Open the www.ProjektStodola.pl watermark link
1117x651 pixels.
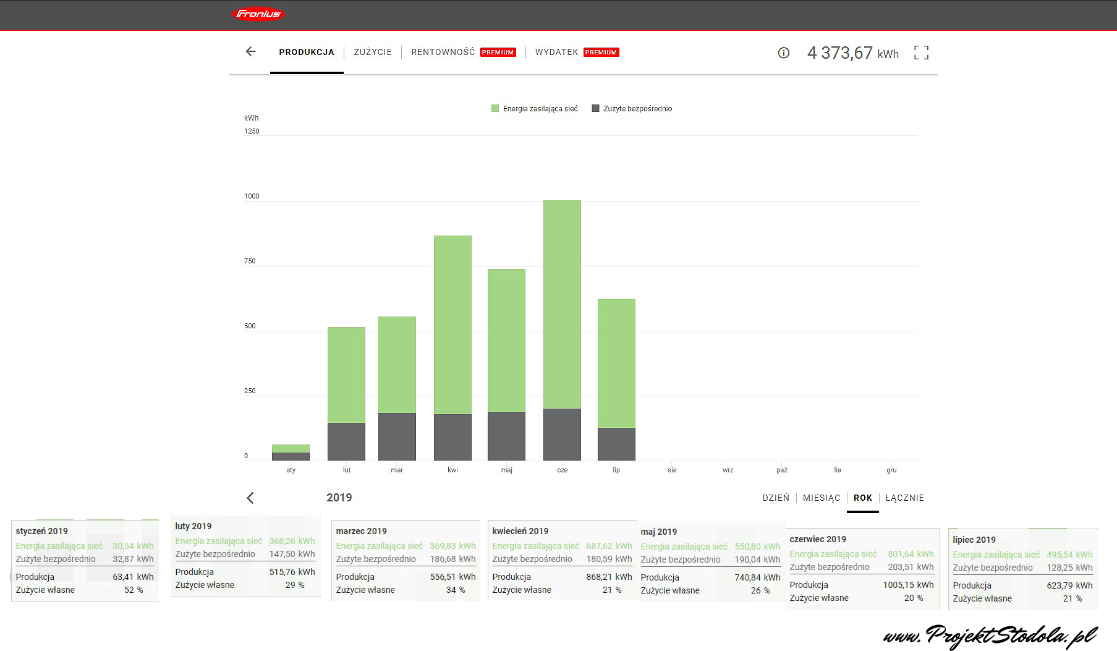pyautogui.click(x=990, y=635)
